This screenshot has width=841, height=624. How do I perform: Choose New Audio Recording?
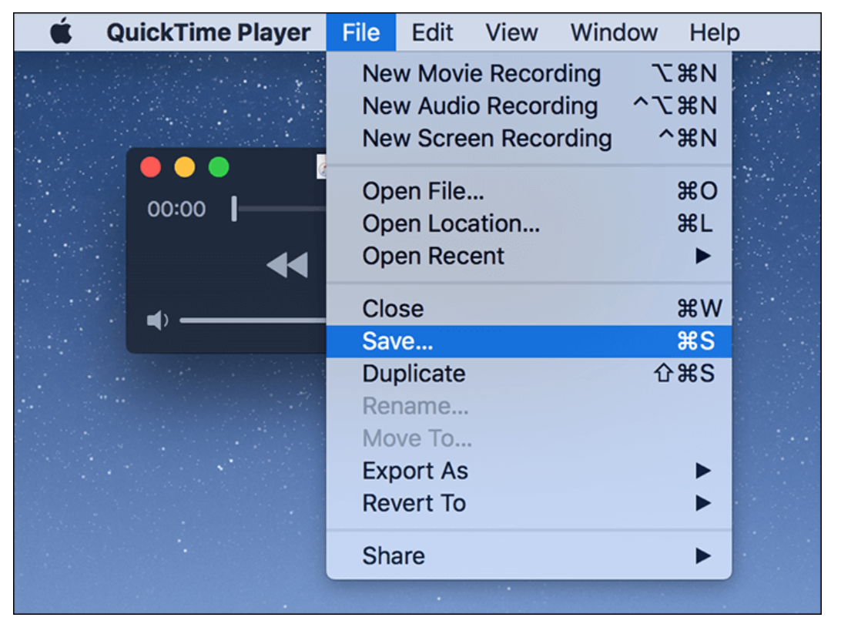pyautogui.click(x=529, y=106)
